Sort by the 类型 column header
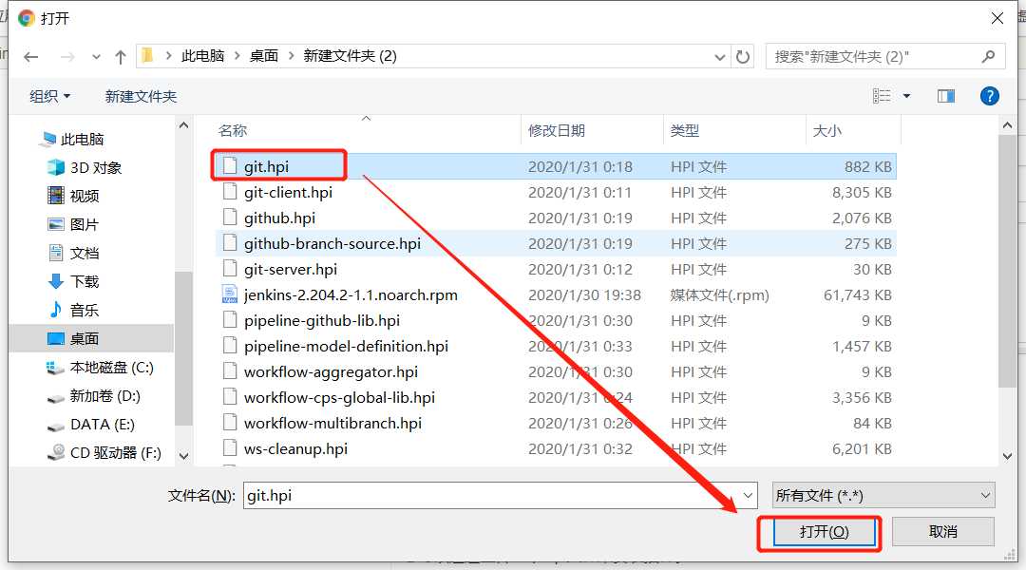 tap(684, 131)
